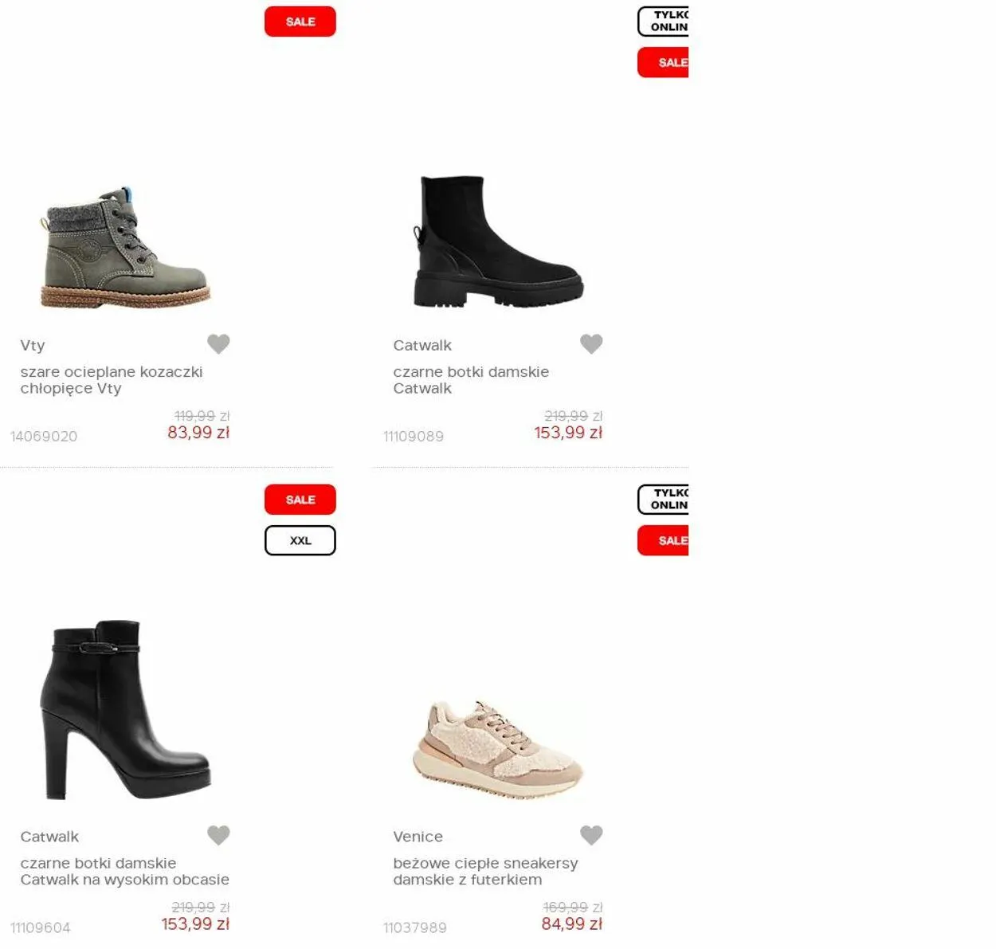Screen dimensions: 996x949
Task: Favorite the Venice beige sneakers heart
Action: (x=591, y=835)
